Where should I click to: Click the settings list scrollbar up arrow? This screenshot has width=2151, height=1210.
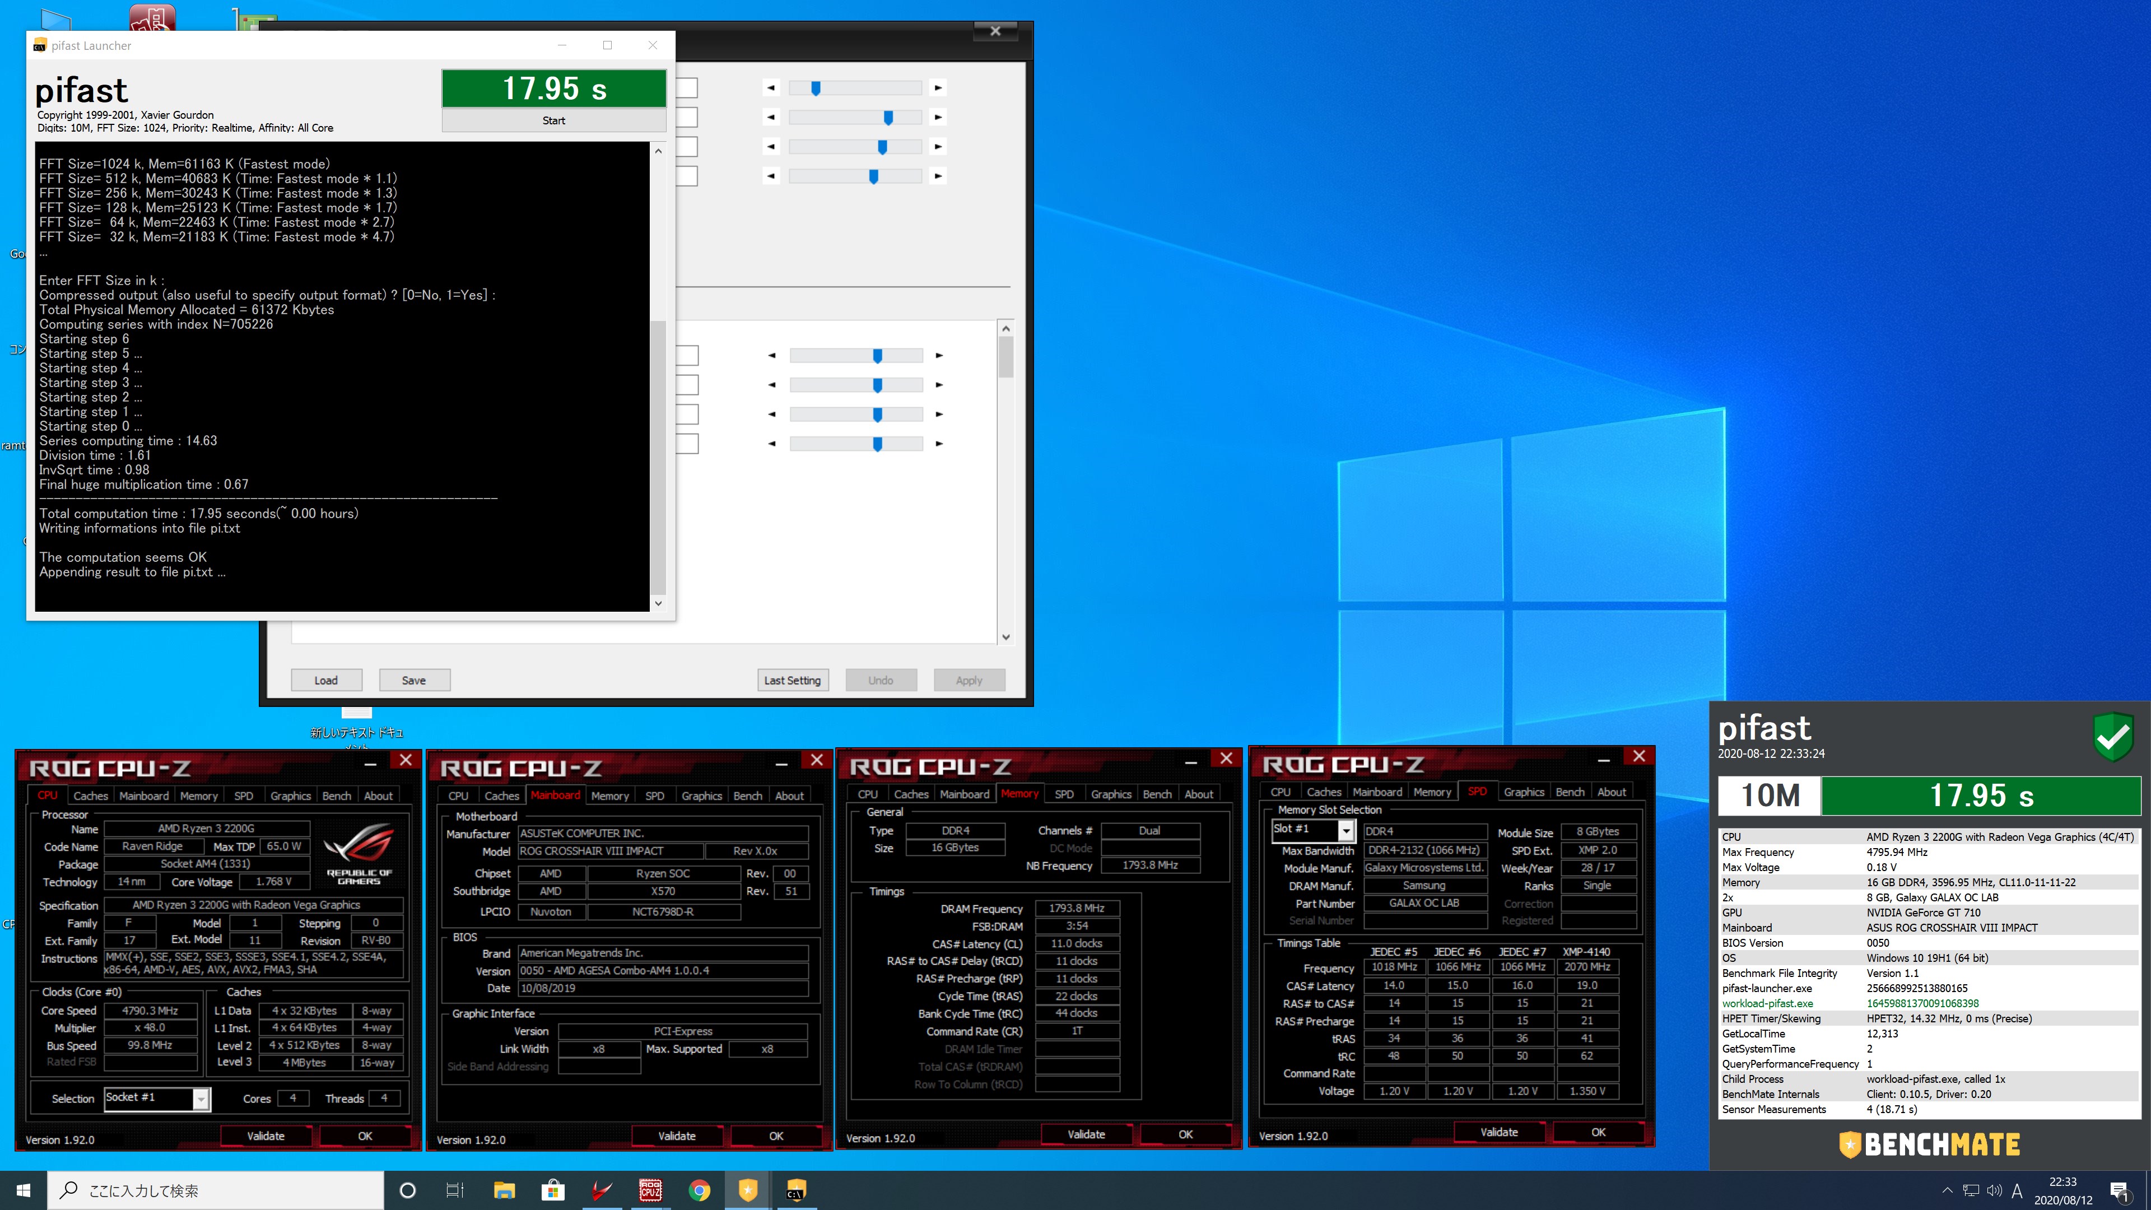point(1005,329)
